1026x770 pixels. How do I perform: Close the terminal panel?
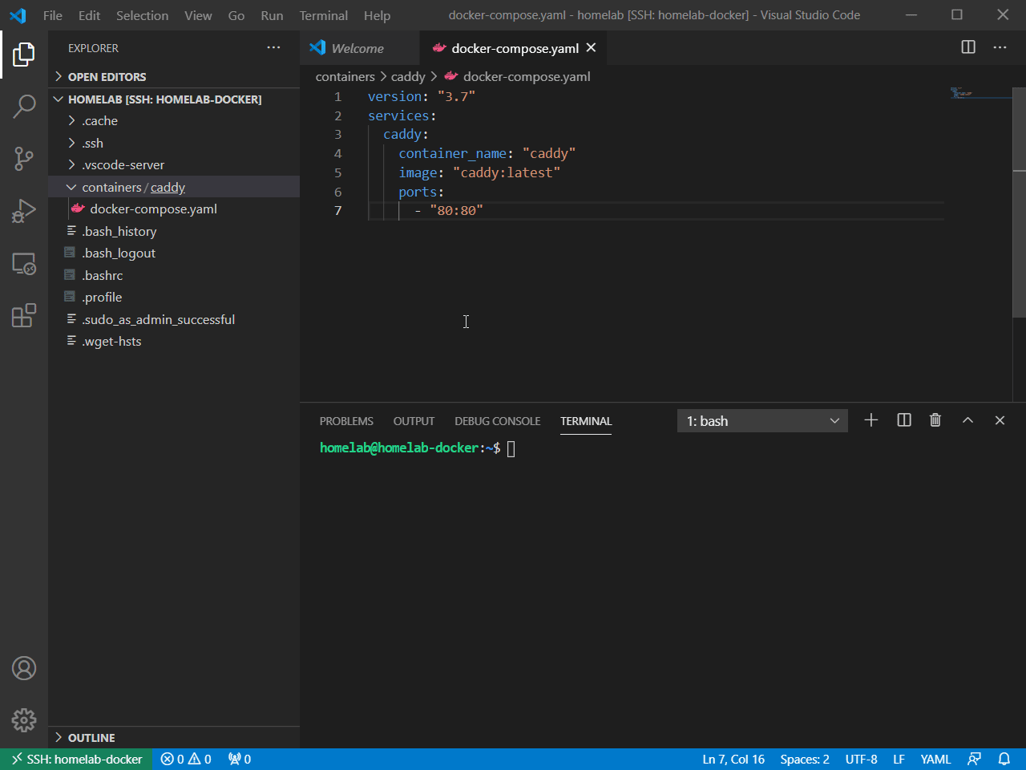click(1000, 420)
